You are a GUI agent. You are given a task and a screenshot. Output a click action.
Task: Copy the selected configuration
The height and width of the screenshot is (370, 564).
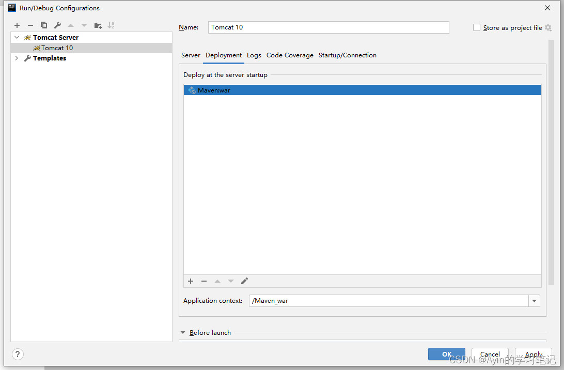[44, 25]
